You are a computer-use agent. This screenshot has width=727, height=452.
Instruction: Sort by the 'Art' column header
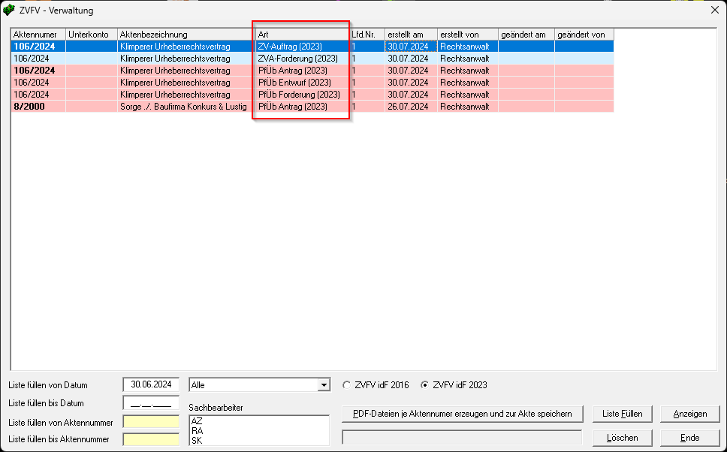pos(301,35)
